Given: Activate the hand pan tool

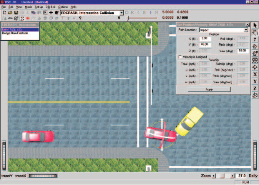Looking at the screenshot, I should click(x=255, y=32).
